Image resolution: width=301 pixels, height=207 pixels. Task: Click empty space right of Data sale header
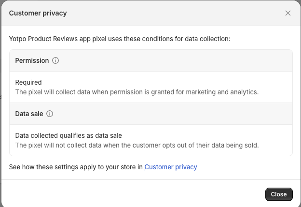193,114
